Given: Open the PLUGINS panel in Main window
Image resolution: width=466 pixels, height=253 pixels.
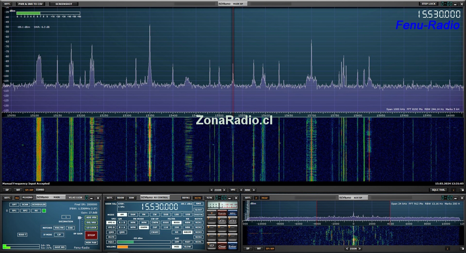Looking at the screenshot, I should 27,197.
